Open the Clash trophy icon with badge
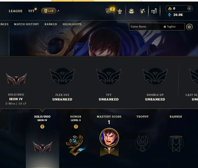This screenshot has height=168, width=198. point(108,11)
